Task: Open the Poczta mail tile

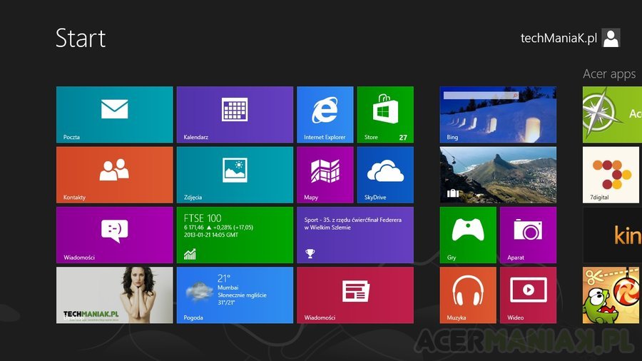Action: 115,115
